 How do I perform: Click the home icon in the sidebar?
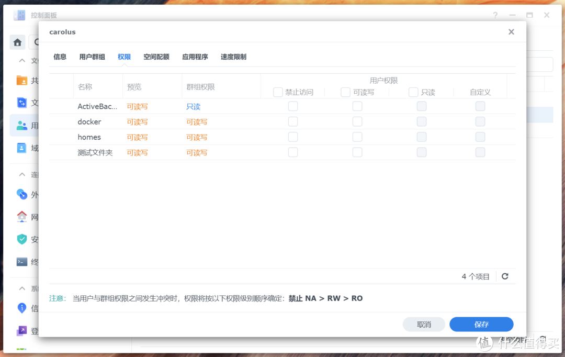(x=17, y=41)
